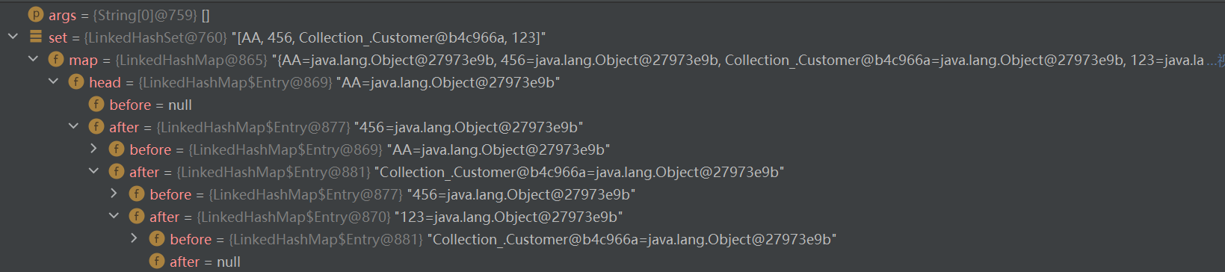The height and width of the screenshot is (272, 1225).
Task: Select the after "123=java.lang.Object@27973e9b" value text
Action: [x=508, y=217]
